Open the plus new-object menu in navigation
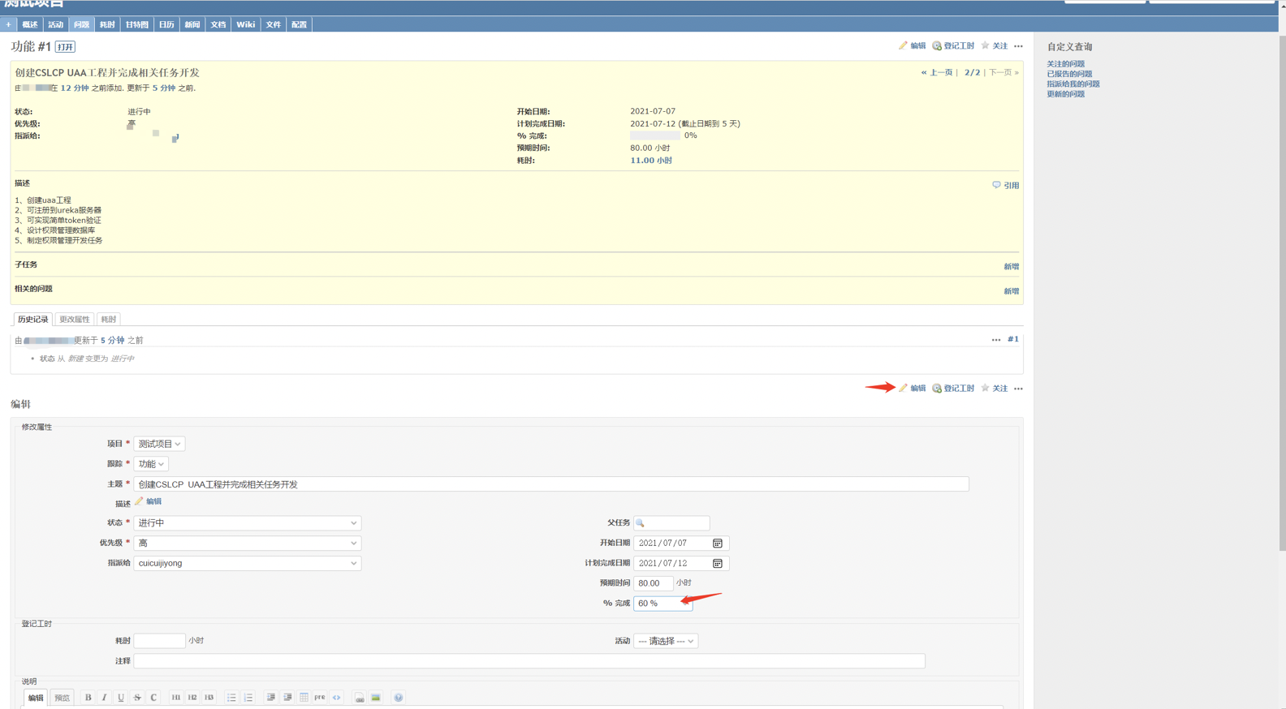This screenshot has width=1286, height=709. 8,24
